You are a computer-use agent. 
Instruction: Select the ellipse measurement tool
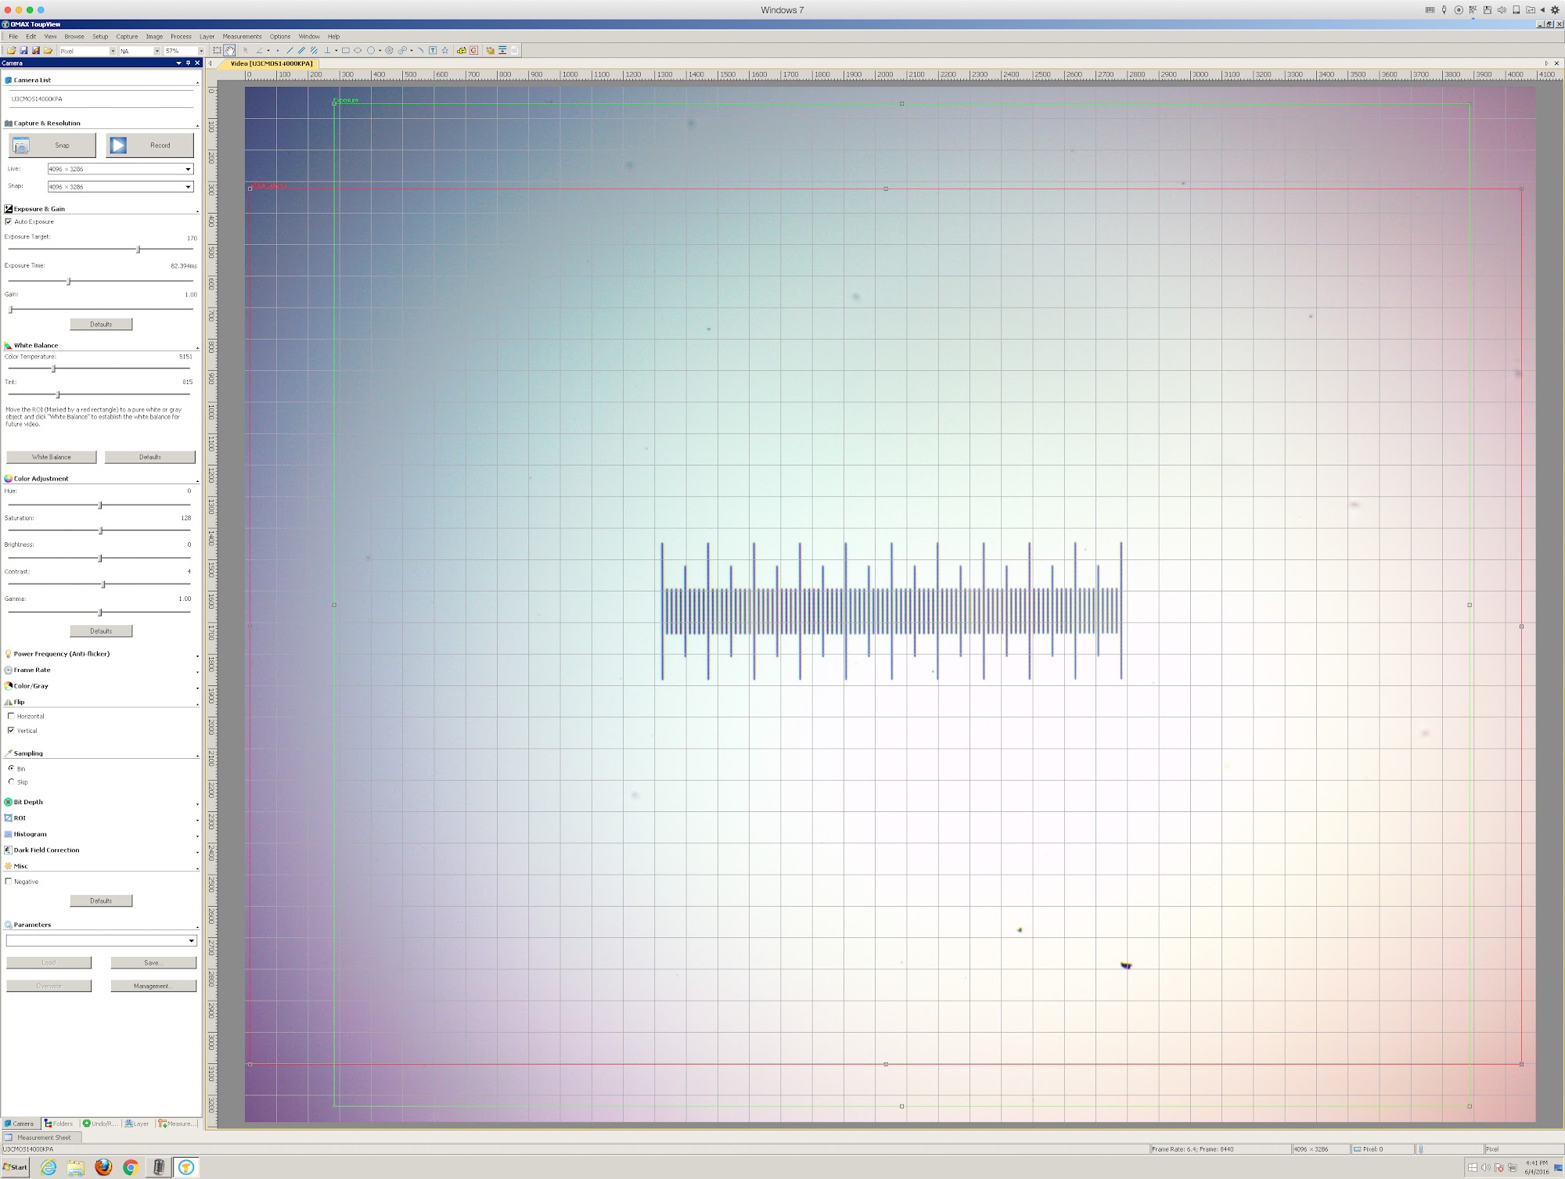358,51
